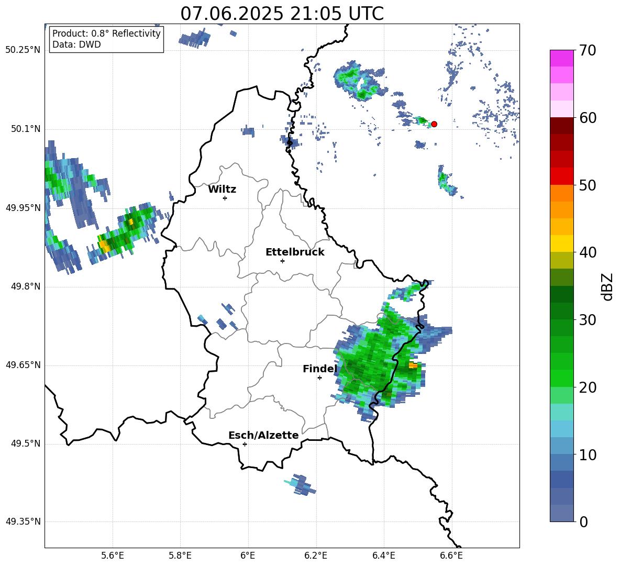Image resolution: width=620 pixels, height=566 pixels.
Task: Click the title "07.06.2025 21:05 UTC"
Action: [x=282, y=14]
